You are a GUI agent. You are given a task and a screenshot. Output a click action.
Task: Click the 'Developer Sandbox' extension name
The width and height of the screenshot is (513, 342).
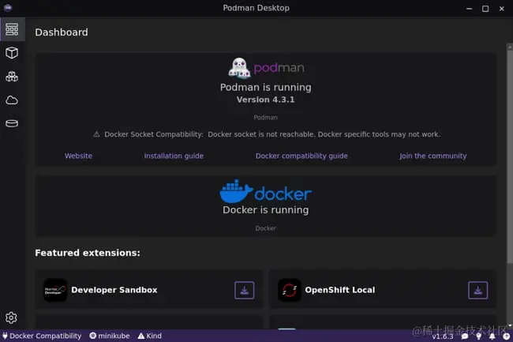coord(114,290)
